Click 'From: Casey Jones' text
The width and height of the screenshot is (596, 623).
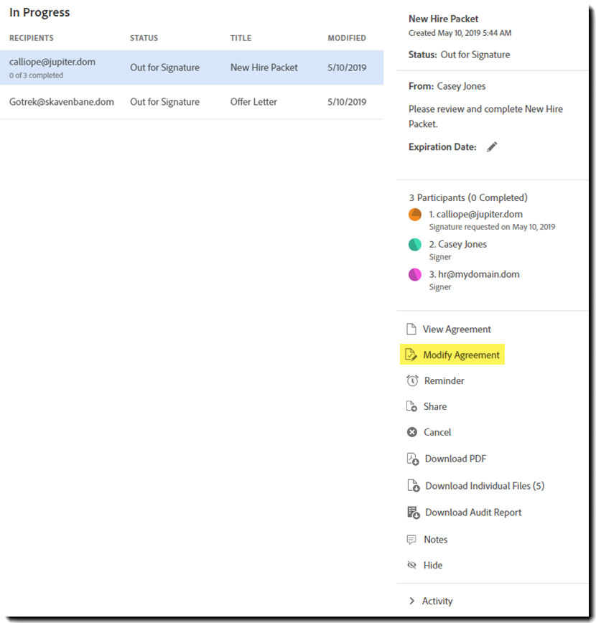point(447,86)
